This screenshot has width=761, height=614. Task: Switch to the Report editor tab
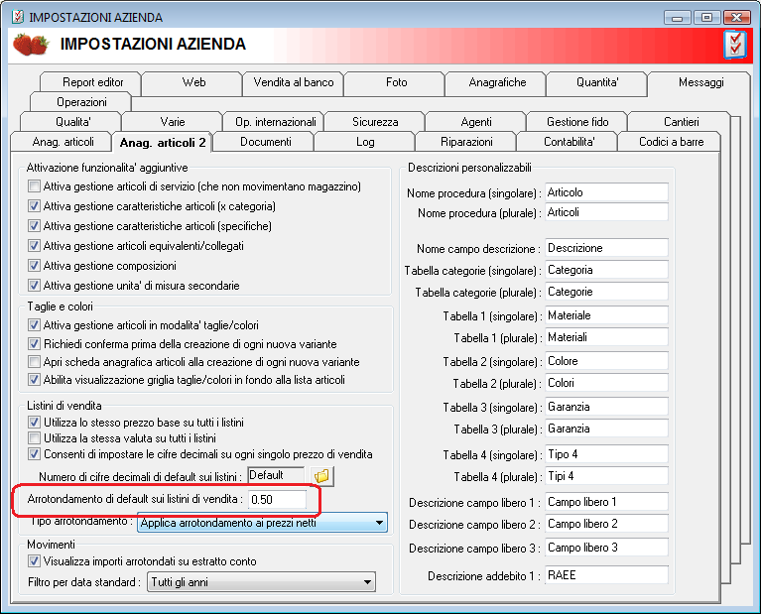pos(90,82)
